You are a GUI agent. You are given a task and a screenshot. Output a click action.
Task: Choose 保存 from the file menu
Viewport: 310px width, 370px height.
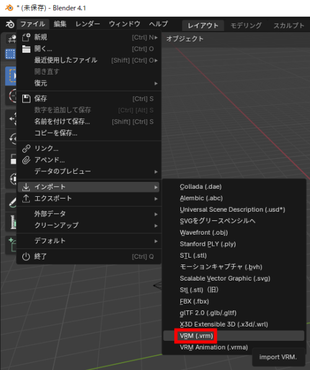[x=89, y=99]
